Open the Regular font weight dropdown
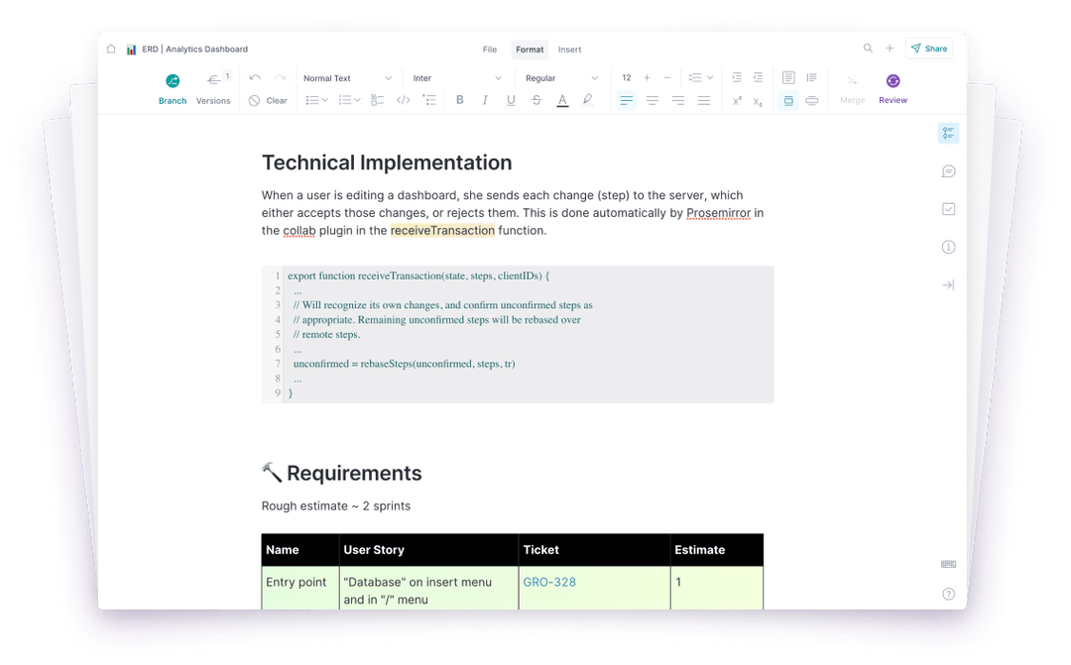 [561, 78]
